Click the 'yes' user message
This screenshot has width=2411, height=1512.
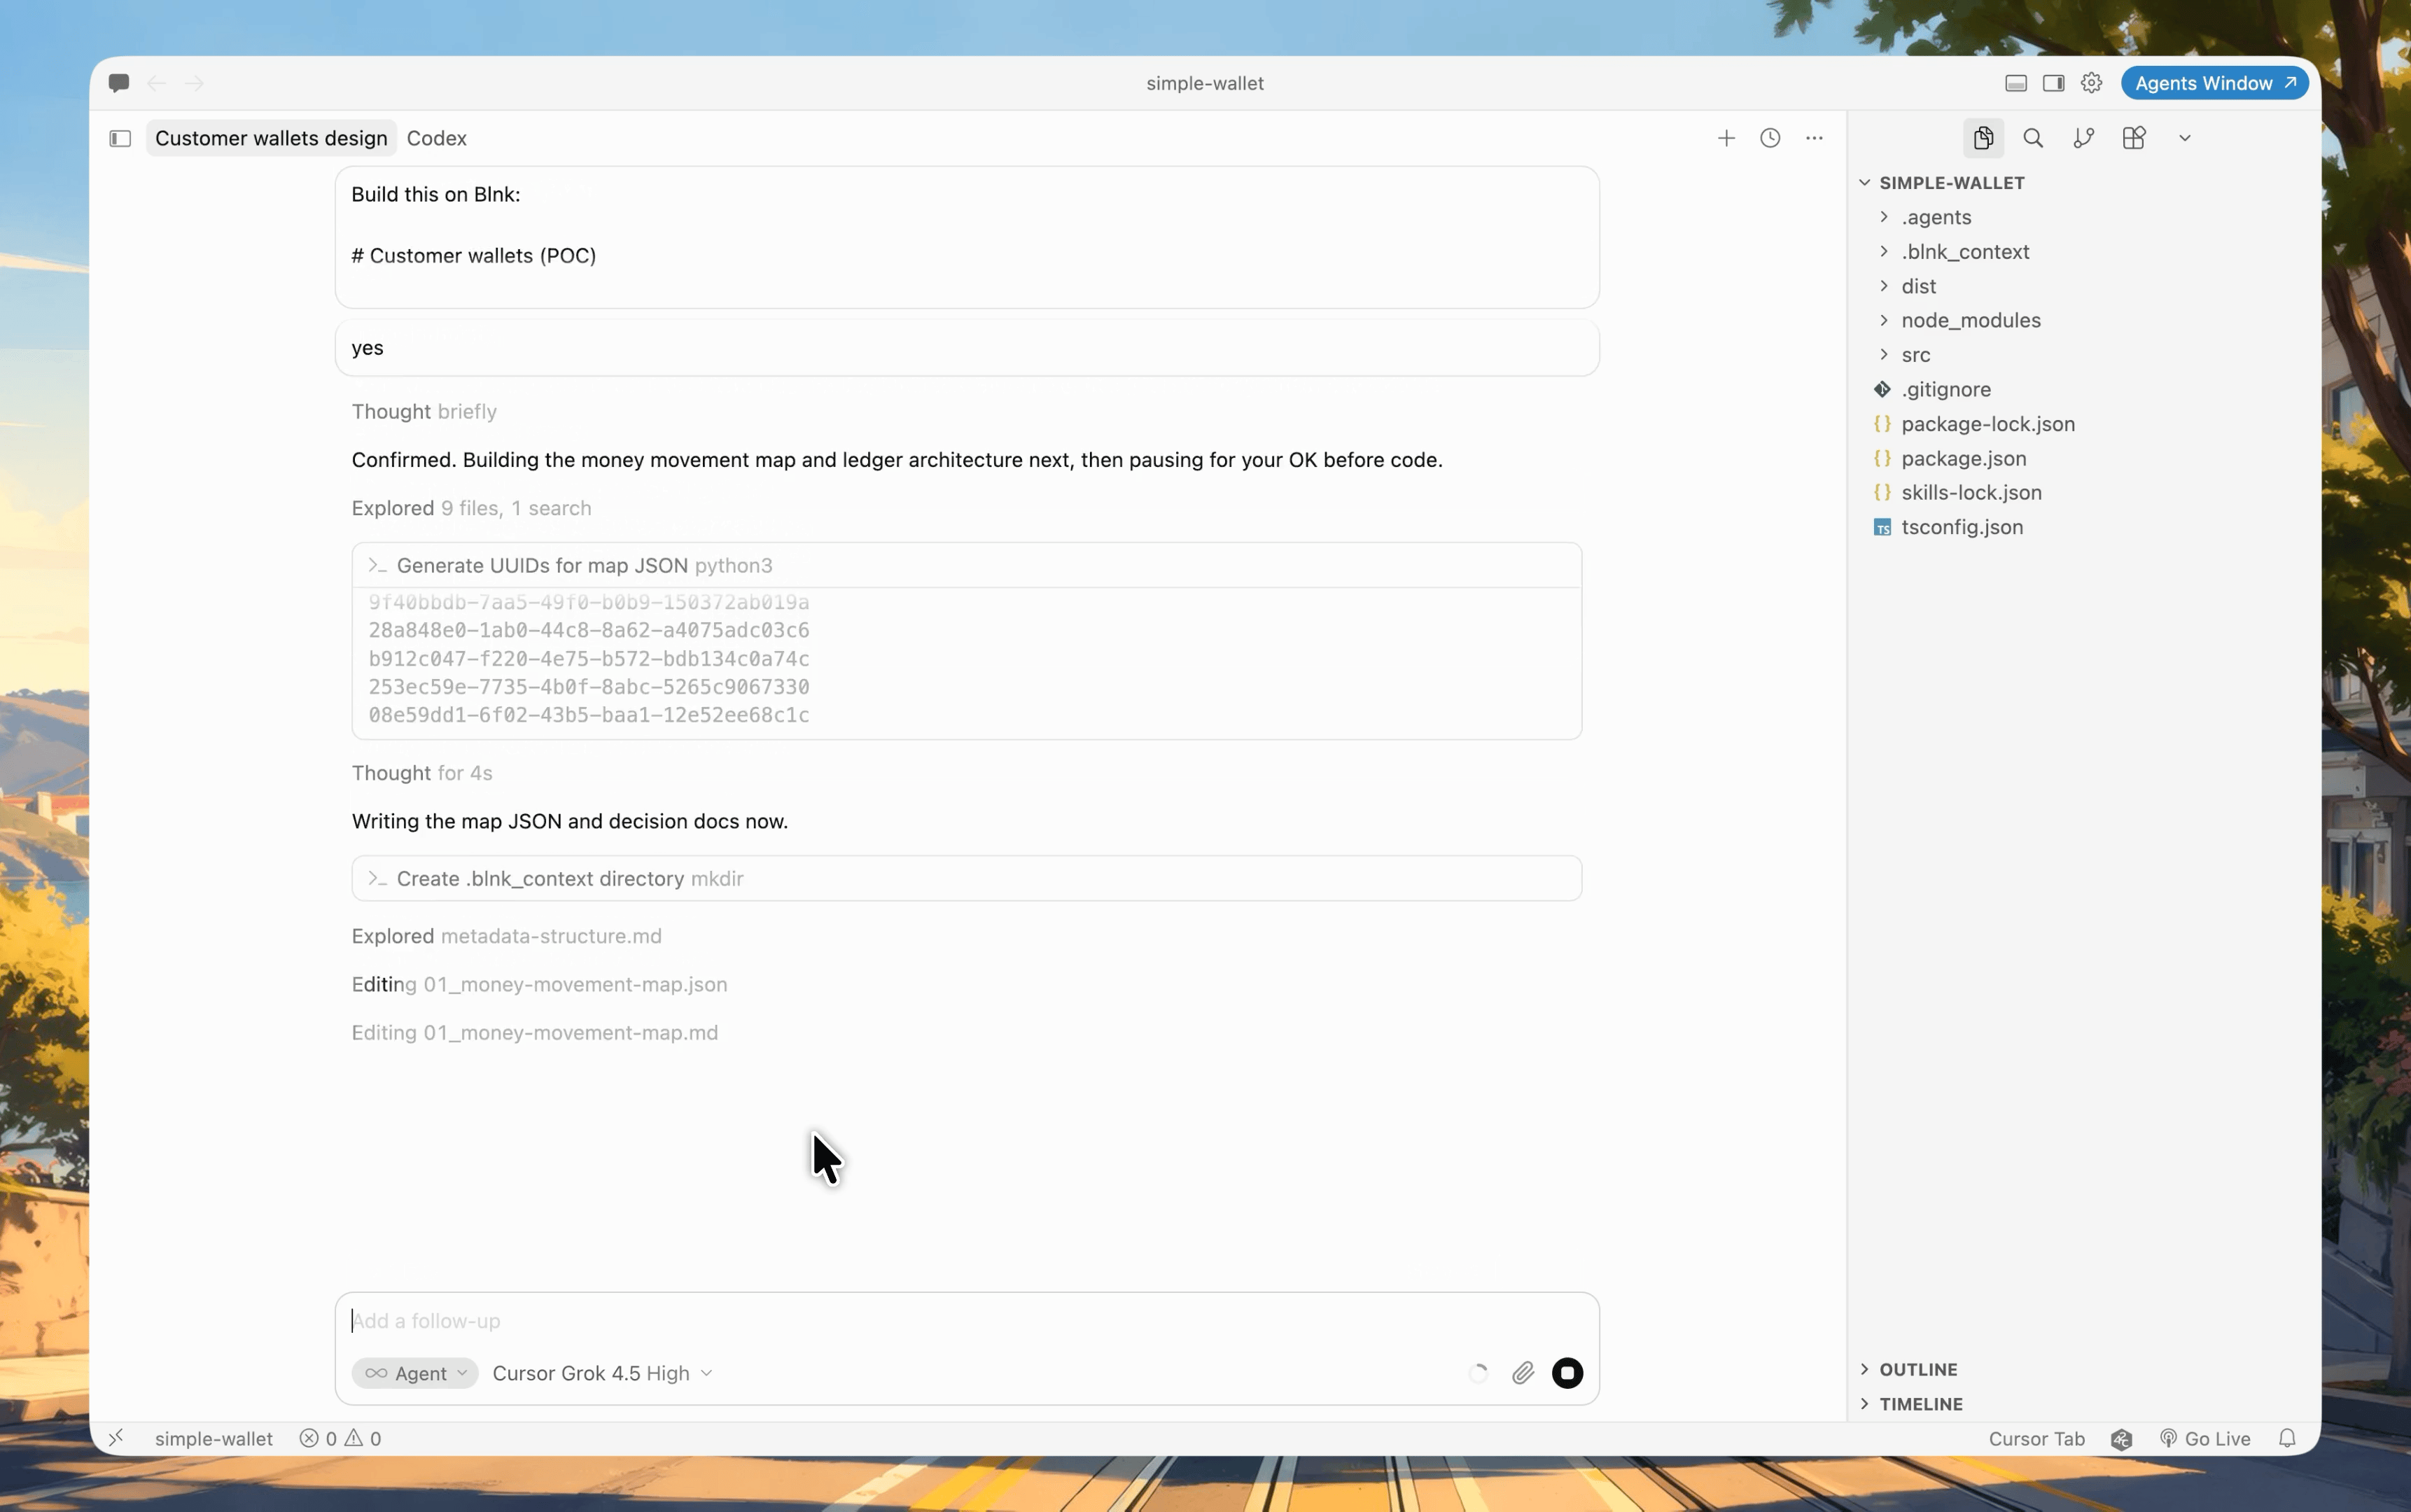(967, 348)
